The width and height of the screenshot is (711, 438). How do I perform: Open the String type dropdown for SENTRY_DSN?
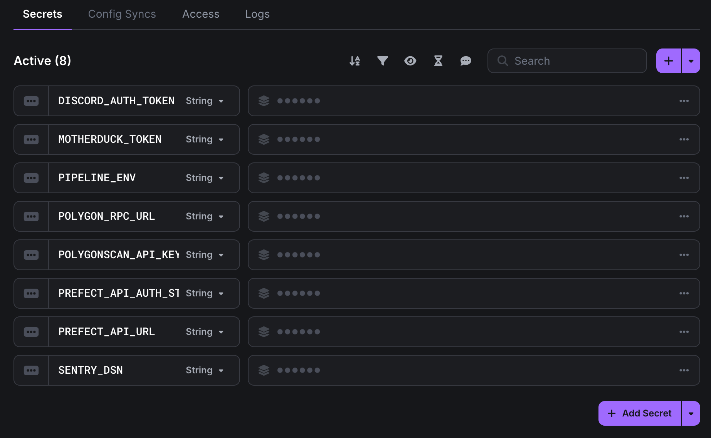pos(205,370)
